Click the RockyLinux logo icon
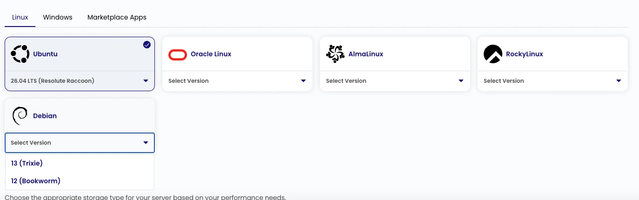Image resolution: width=639 pixels, height=200 pixels. 493,54
